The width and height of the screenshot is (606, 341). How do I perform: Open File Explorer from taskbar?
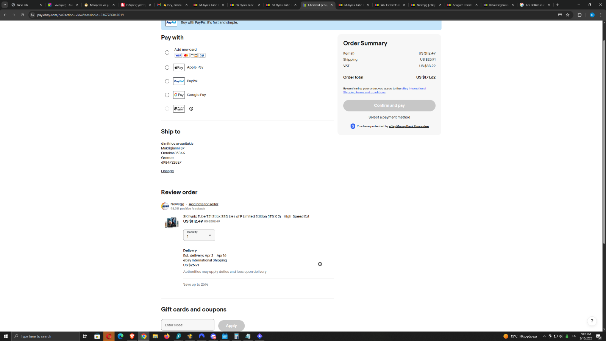click(155, 336)
